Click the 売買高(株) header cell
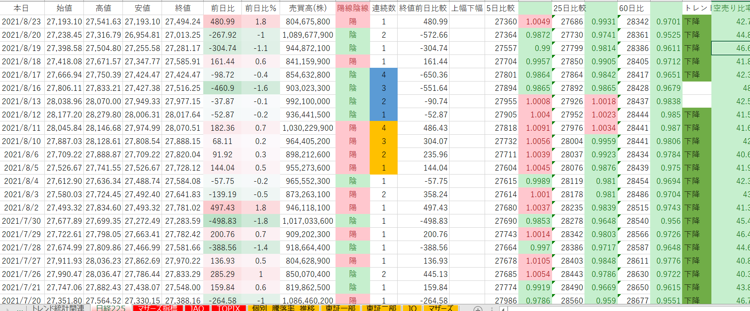This screenshot has height=311, width=750. (308, 8)
